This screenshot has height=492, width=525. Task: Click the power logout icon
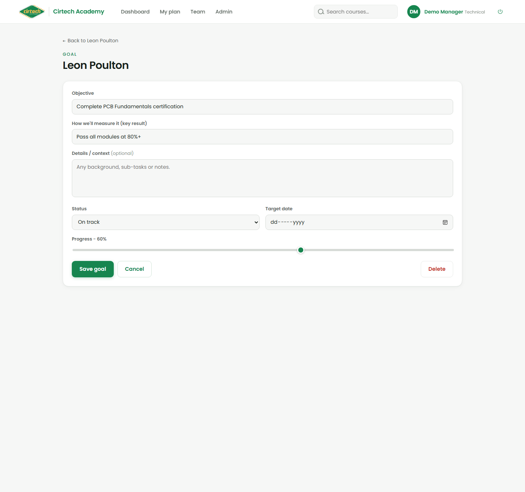pos(500,12)
